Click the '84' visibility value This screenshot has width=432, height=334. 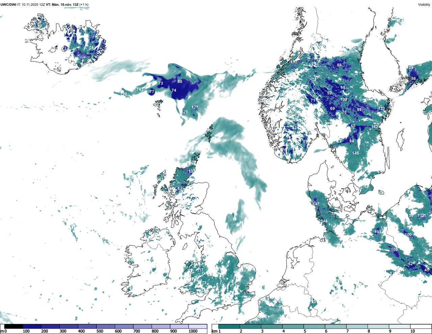(352, 141)
